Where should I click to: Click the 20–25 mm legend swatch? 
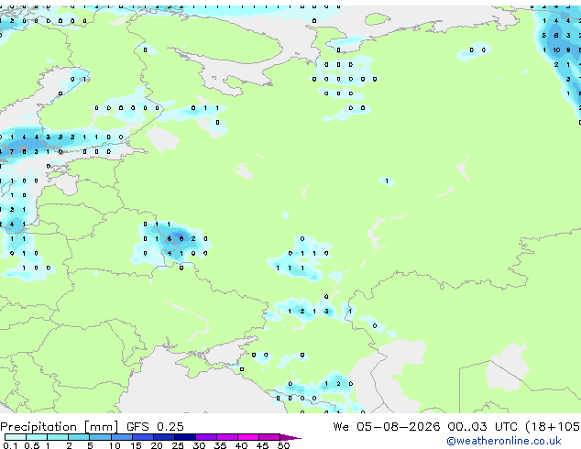point(163,437)
